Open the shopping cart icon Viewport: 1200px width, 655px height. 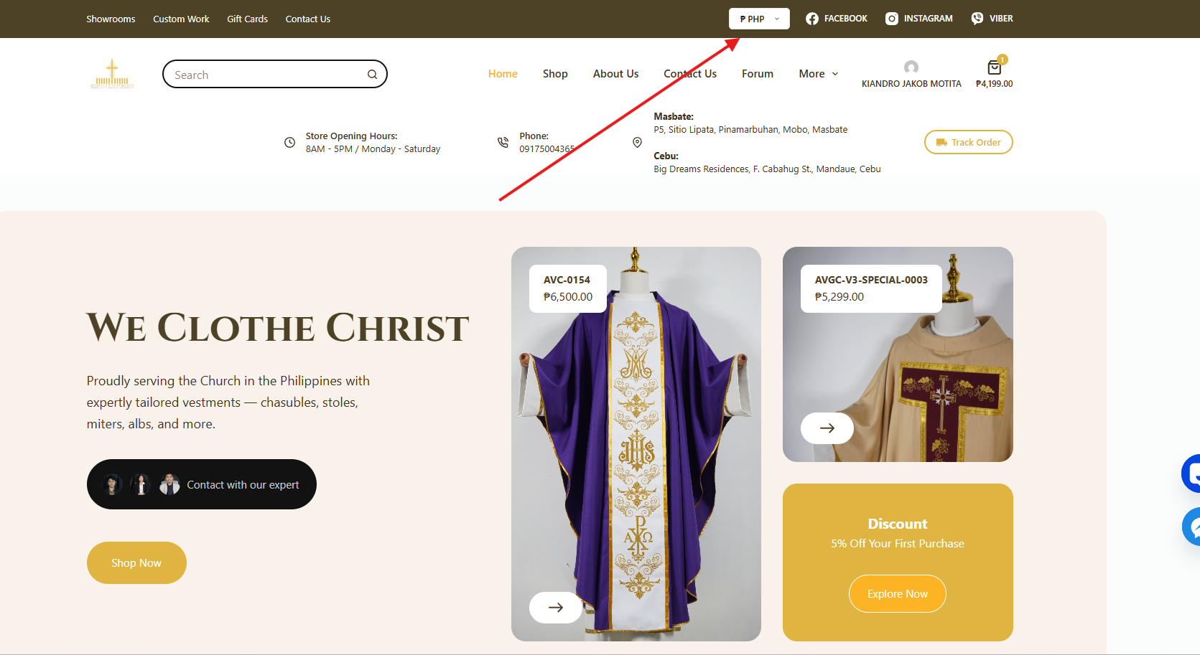pos(994,68)
